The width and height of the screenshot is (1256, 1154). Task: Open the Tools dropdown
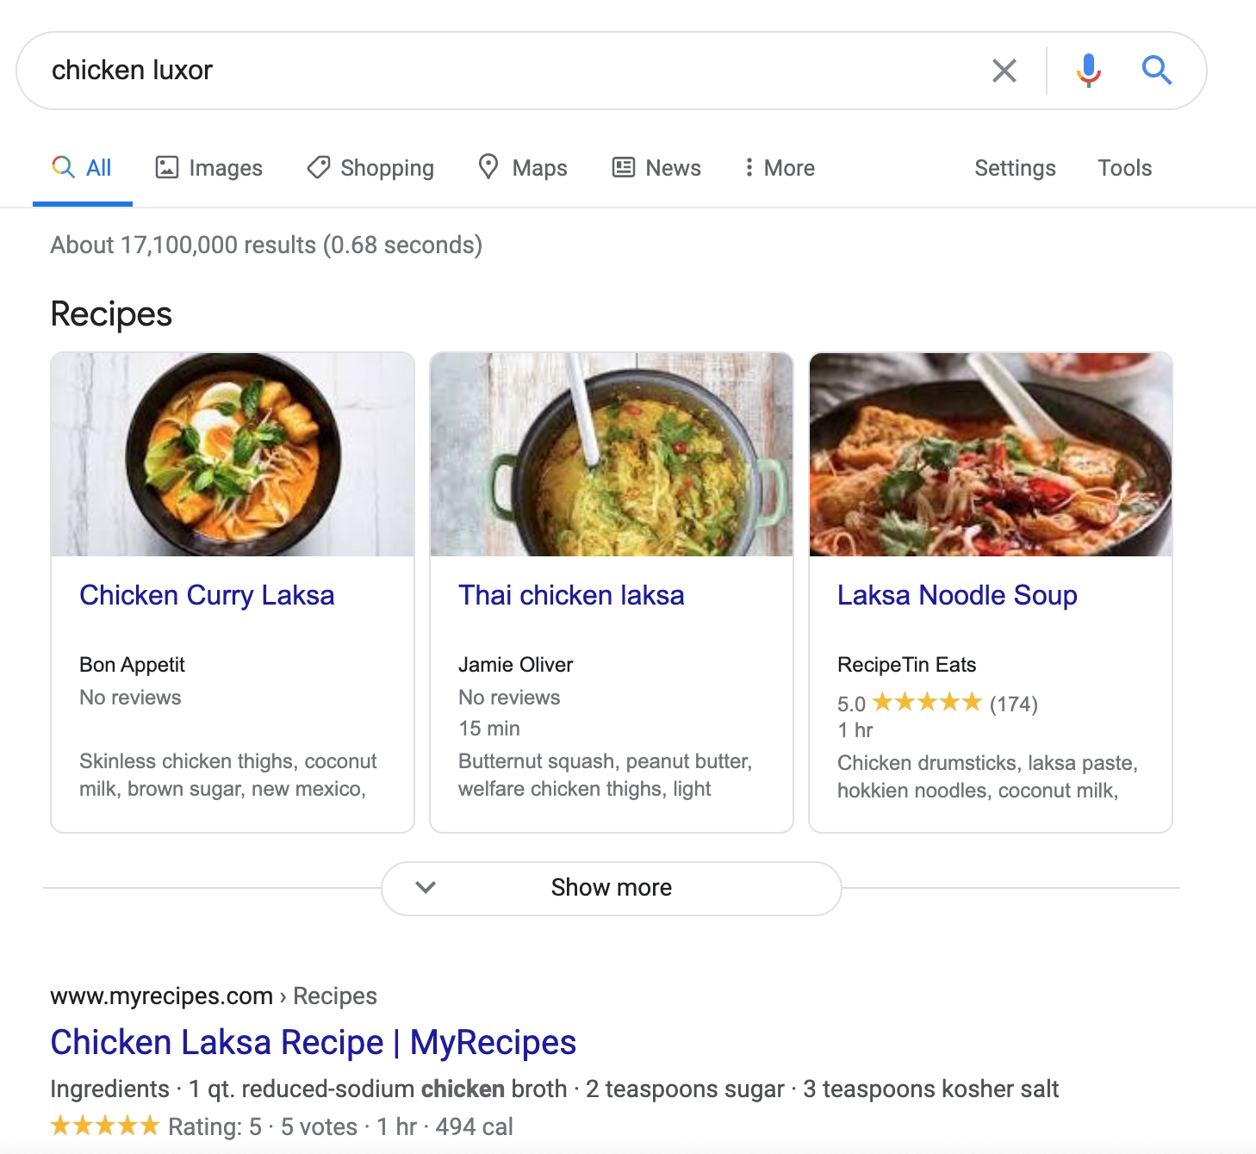pos(1124,168)
